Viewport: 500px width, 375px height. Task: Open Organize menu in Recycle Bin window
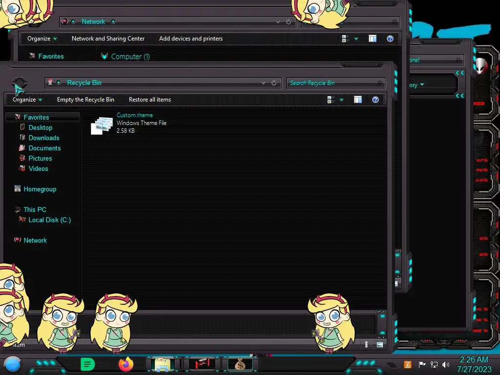click(27, 100)
